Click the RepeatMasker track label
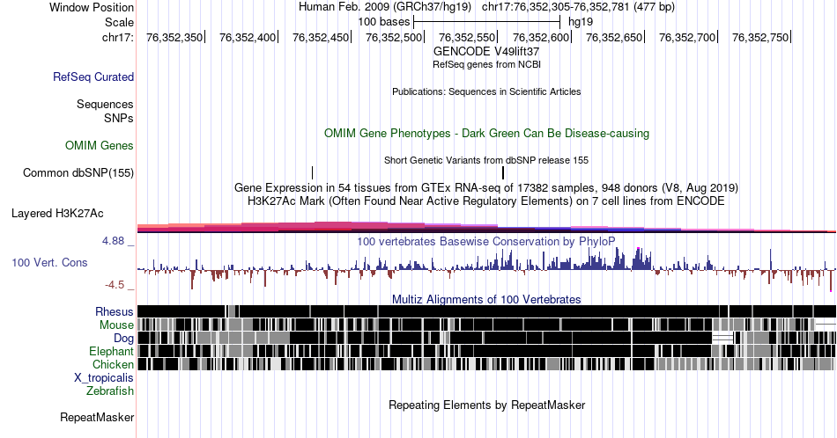The width and height of the screenshot is (837, 438). pyautogui.click(x=97, y=417)
